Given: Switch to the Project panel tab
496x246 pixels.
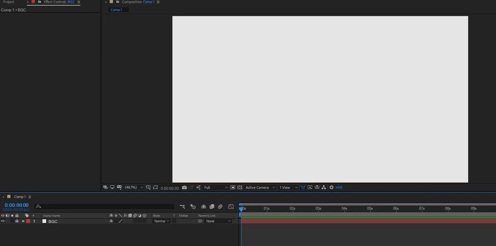Looking at the screenshot, I should pos(9,2).
